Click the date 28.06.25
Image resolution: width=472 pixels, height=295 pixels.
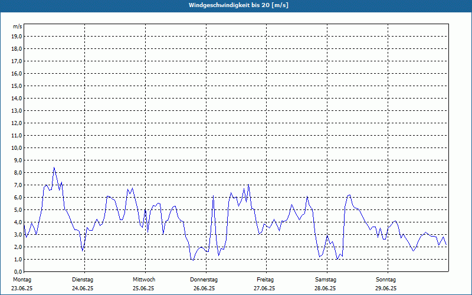tap(325, 289)
